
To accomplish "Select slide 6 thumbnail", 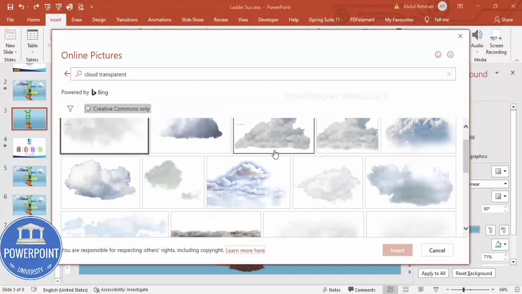I will (x=29, y=205).
